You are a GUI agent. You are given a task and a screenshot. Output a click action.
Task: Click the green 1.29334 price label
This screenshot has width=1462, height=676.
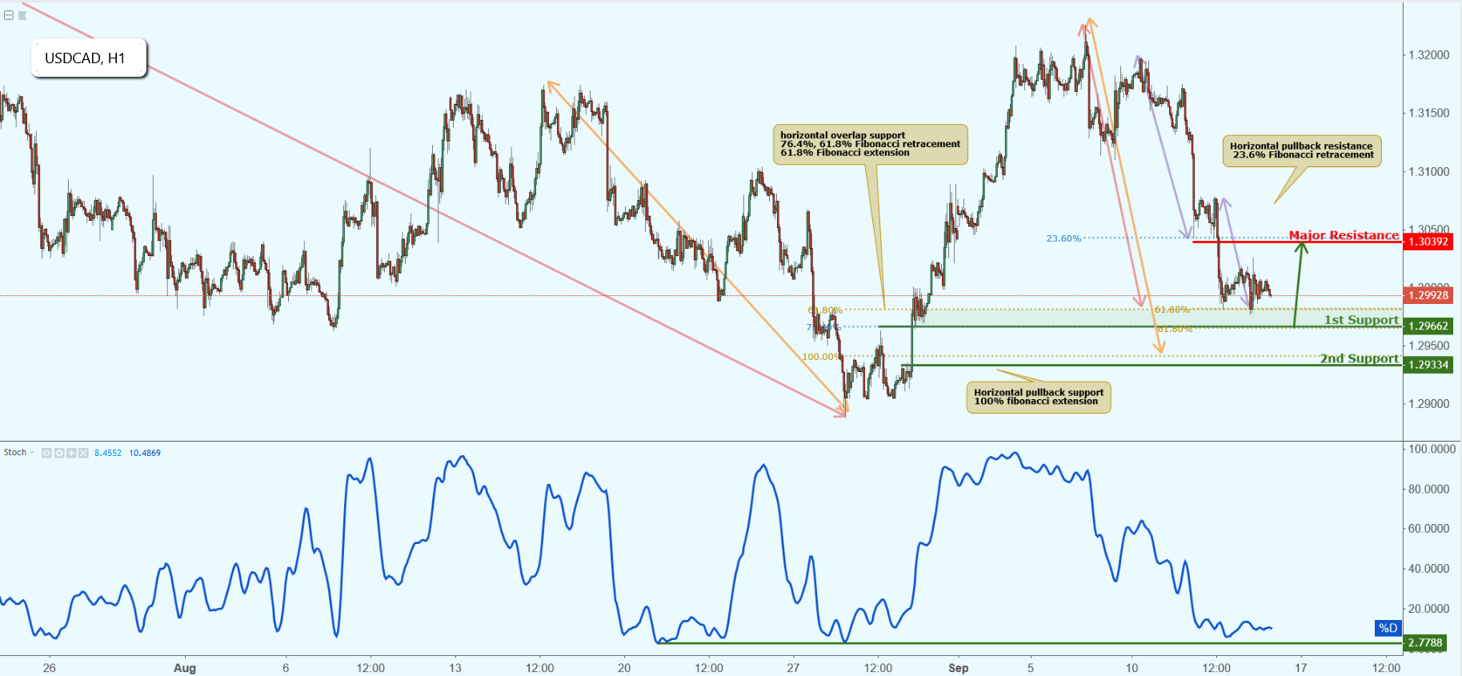click(1428, 365)
